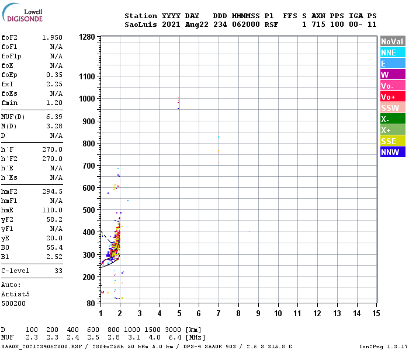Viewport: 409px width, 350px height.
Task: Select the SSE yellow legend swatch
Action: click(x=393, y=141)
